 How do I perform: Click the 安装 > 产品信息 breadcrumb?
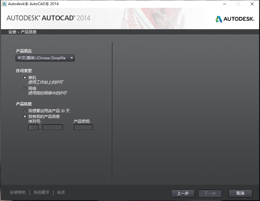[x=23, y=32]
